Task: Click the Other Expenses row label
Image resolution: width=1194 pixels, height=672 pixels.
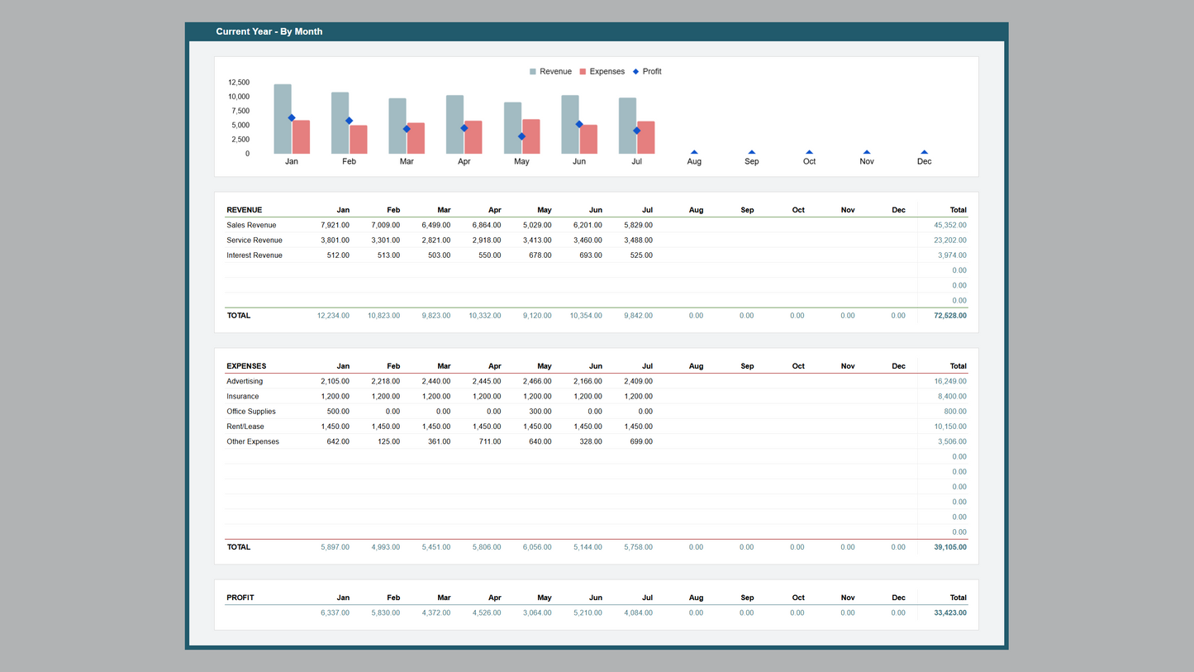Action: click(253, 441)
